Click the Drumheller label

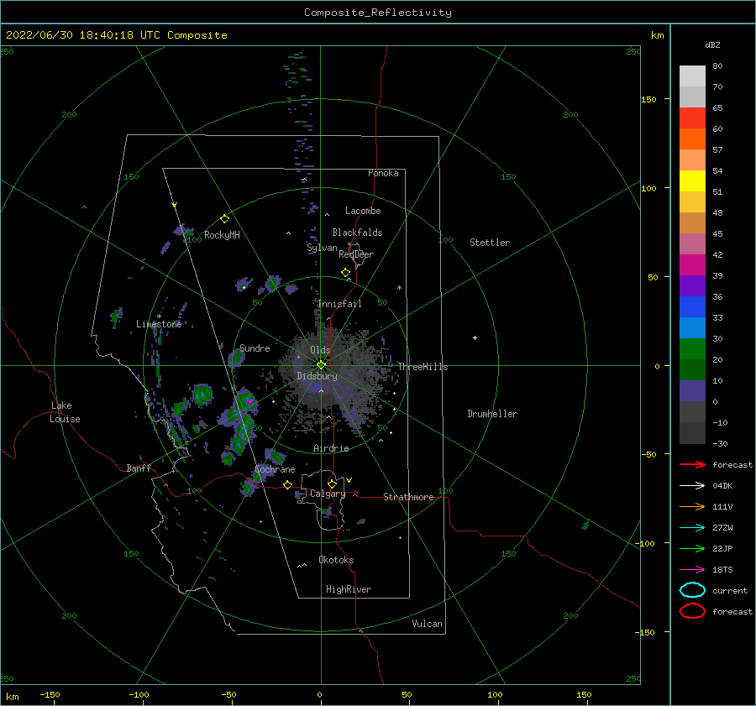492,414
